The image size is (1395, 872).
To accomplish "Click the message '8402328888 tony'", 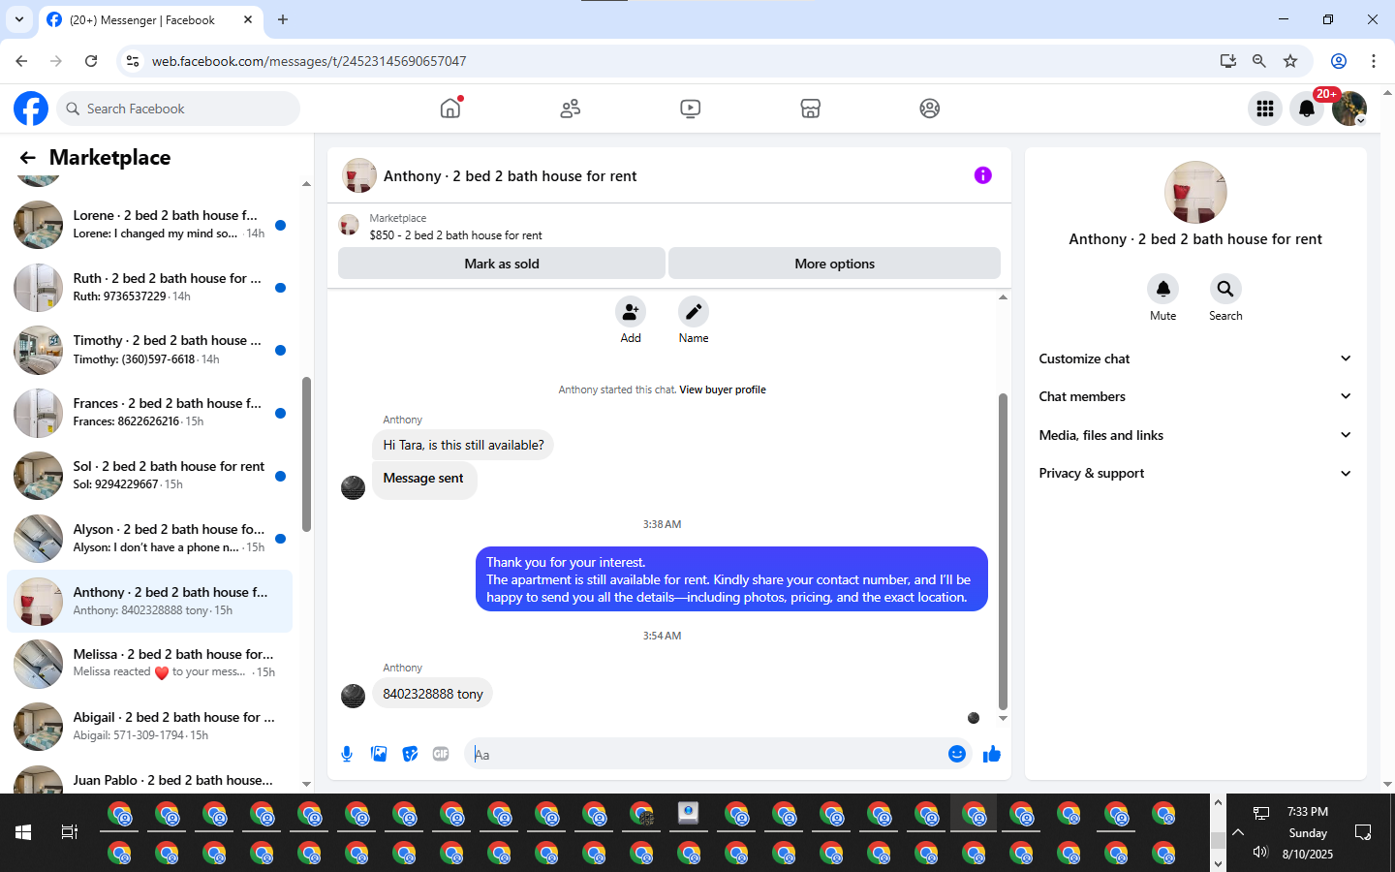I will point(433,694).
